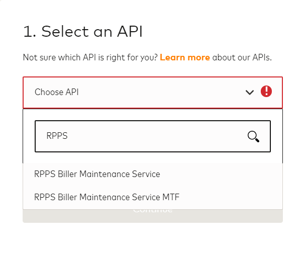Click the 'Not sure which API' help text
The image size is (304, 255).
(x=90, y=57)
